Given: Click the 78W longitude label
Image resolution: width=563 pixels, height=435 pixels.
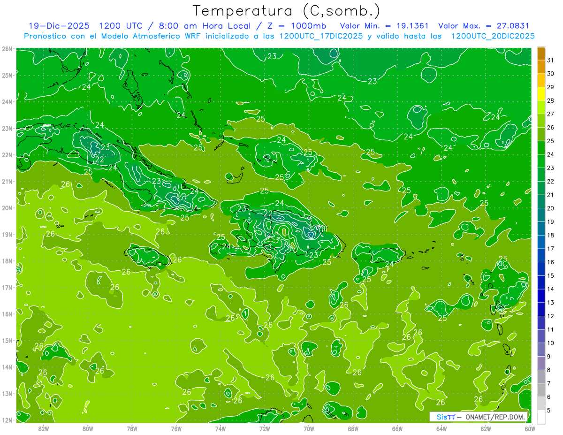Looking at the screenshot, I should (132, 428).
